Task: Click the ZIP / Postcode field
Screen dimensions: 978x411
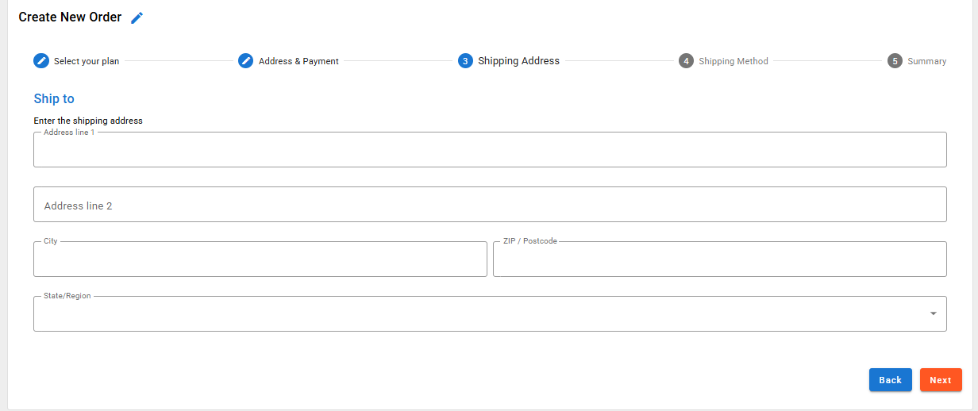Action: click(719, 259)
